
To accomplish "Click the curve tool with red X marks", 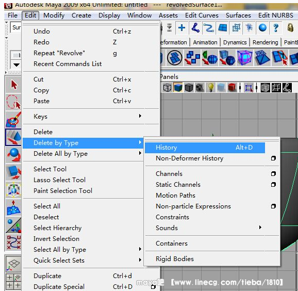I will point(13,242).
